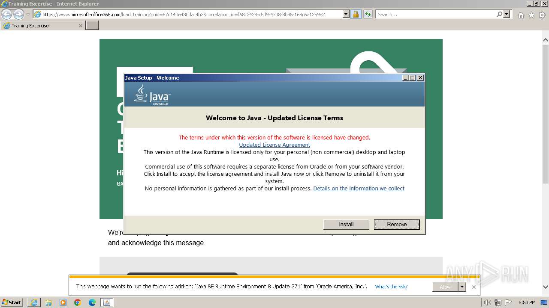Expand the Allow button options arrow
This screenshot has height=308, width=549.
click(x=462, y=287)
